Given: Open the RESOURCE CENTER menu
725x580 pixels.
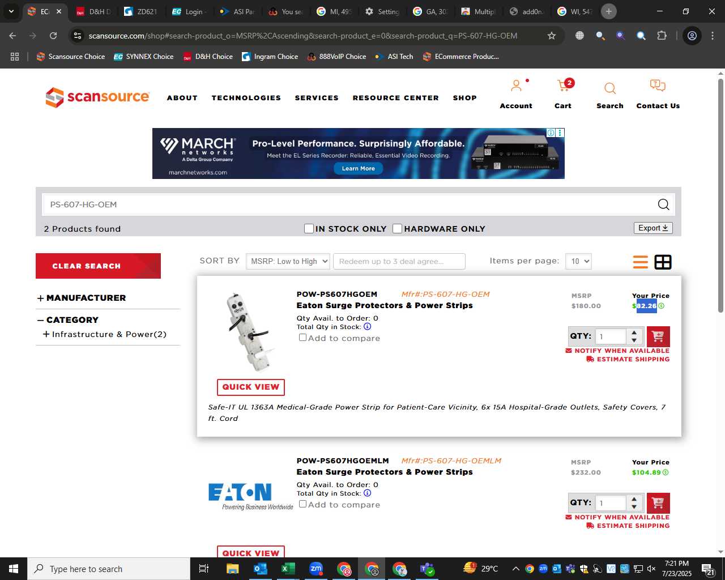Looking at the screenshot, I should point(396,98).
